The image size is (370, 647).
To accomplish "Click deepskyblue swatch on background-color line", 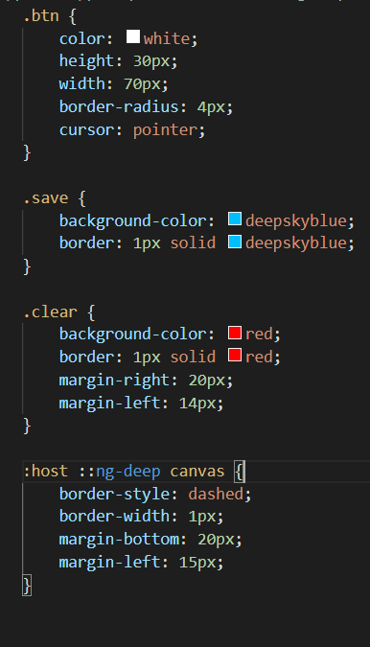I will coord(235,220).
